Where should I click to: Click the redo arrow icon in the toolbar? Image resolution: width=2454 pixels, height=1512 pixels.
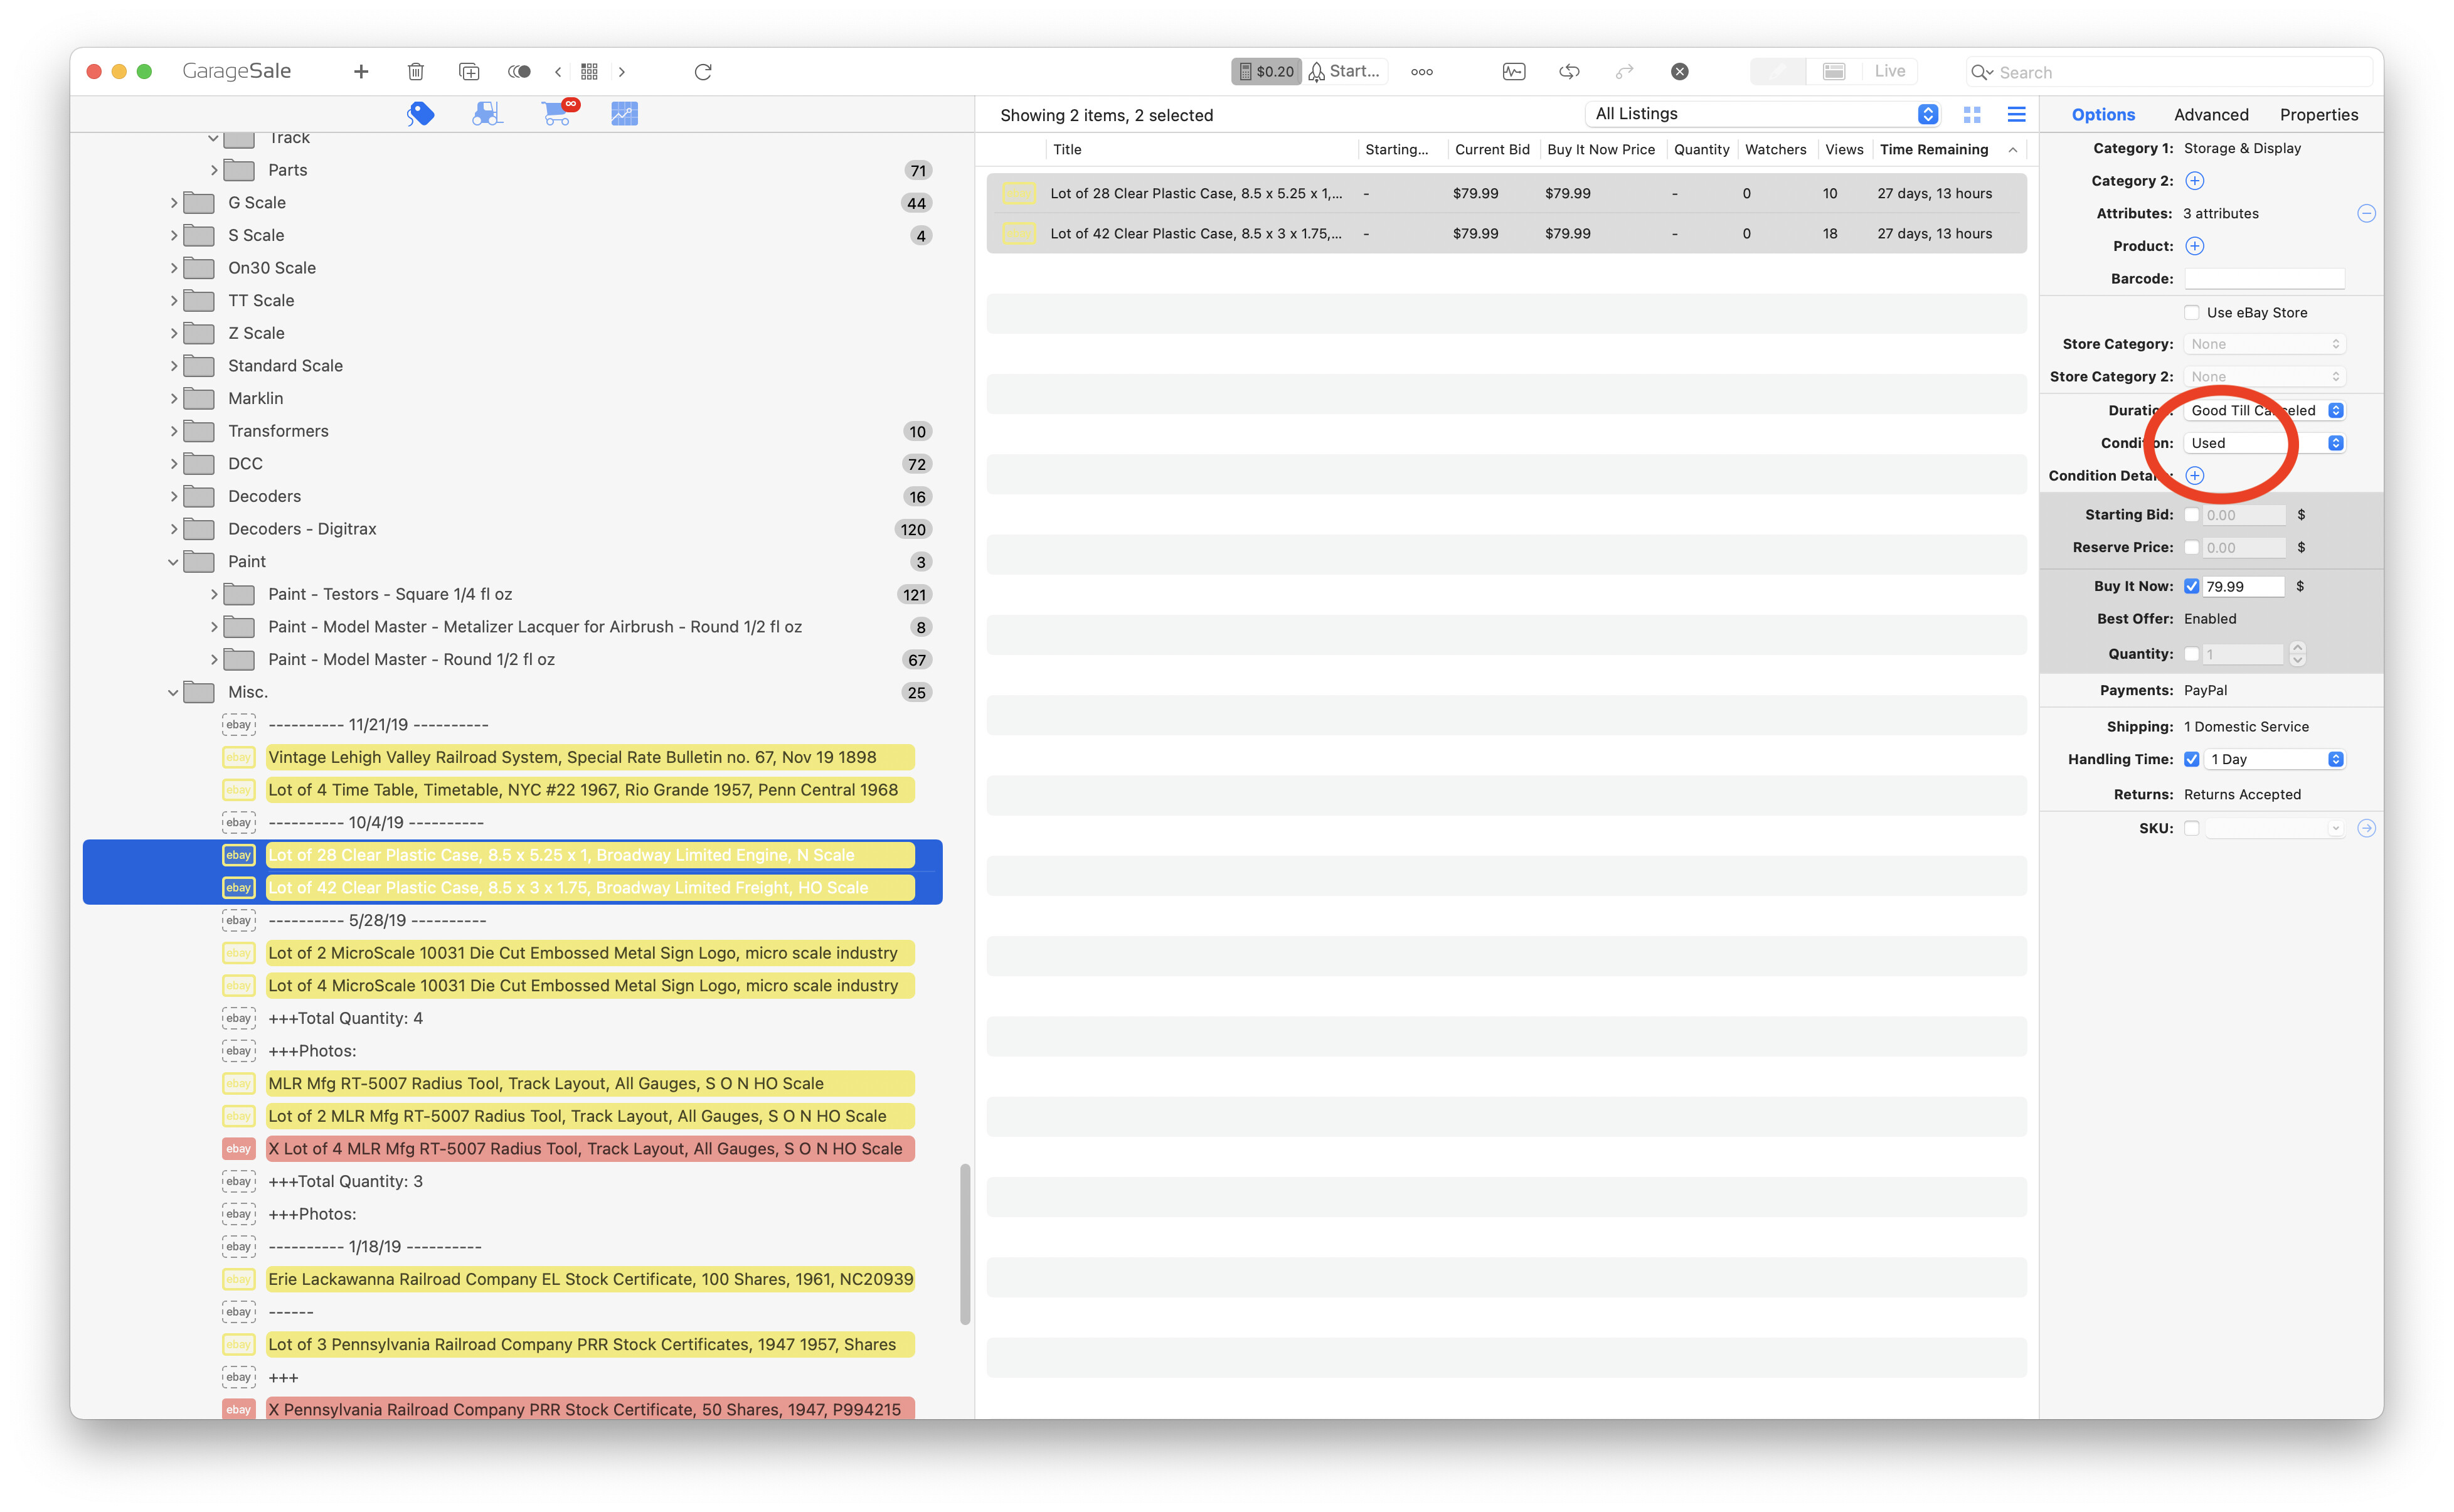tap(1624, 71)
